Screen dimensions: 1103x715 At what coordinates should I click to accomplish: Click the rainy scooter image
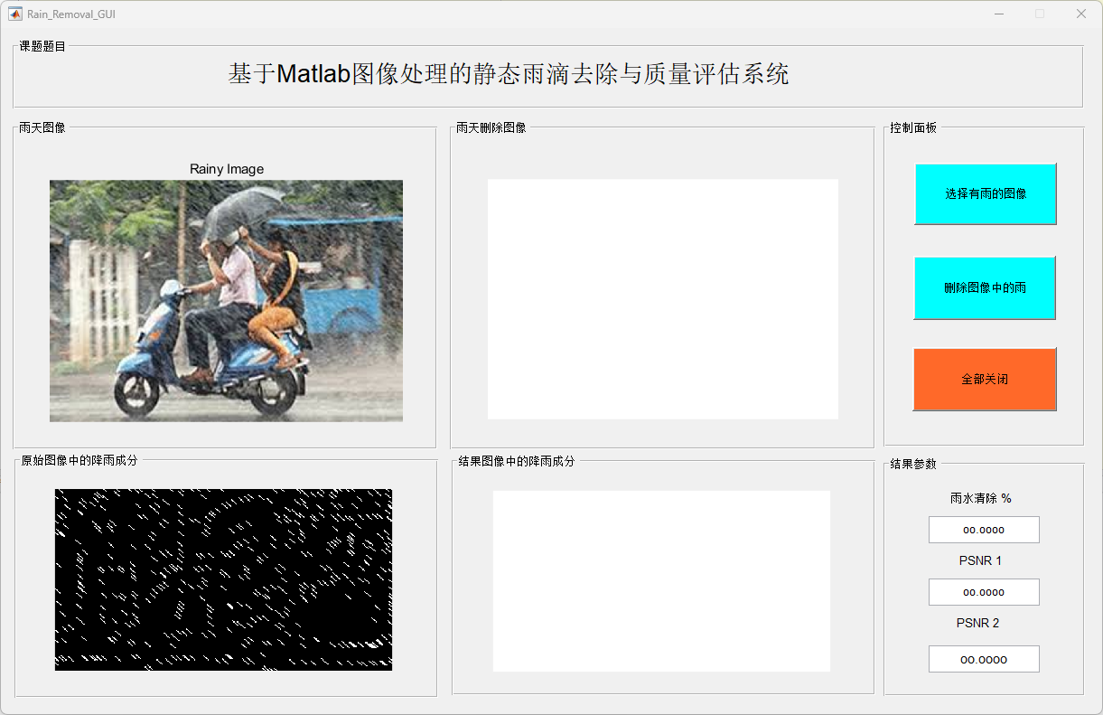[226, 300]
